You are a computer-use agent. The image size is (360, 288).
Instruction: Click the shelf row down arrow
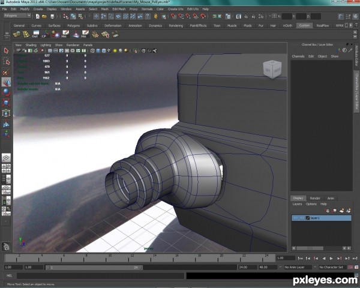point(355,37)
